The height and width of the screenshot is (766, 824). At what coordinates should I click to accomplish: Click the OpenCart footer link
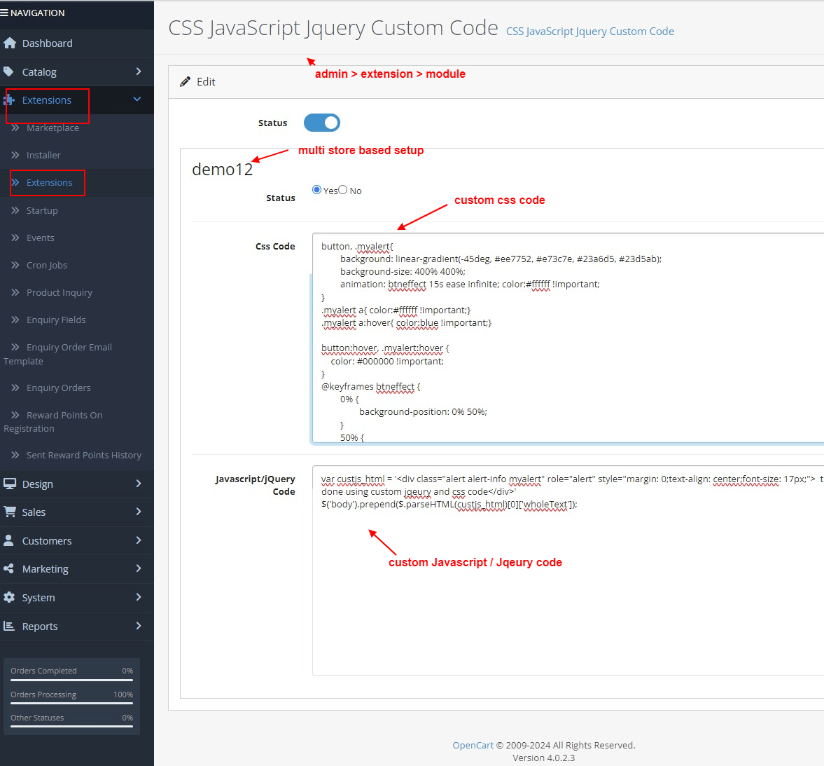point(473,745)
